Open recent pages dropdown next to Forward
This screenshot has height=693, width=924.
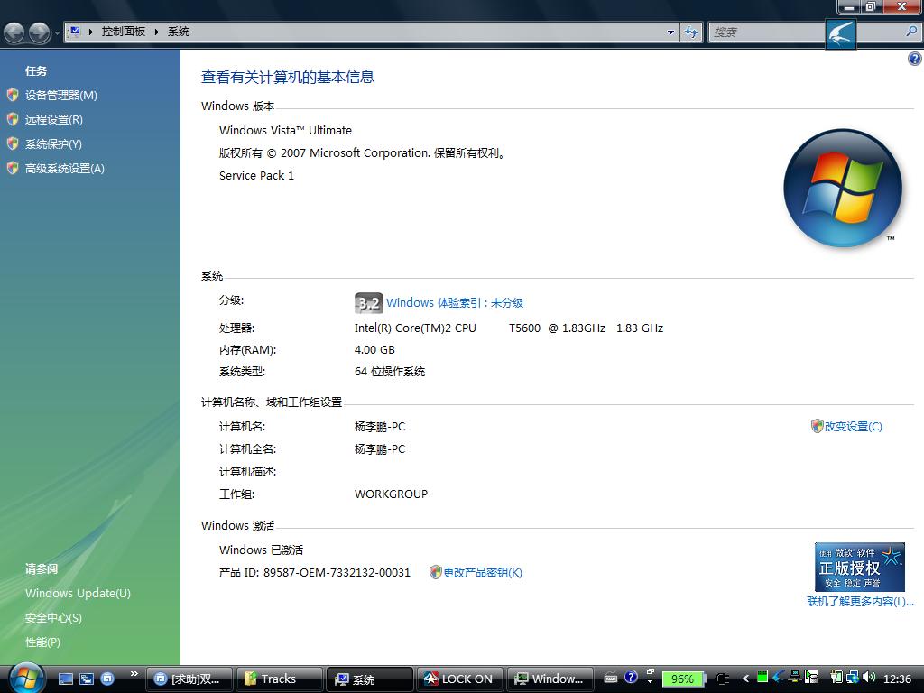[58, 33]
